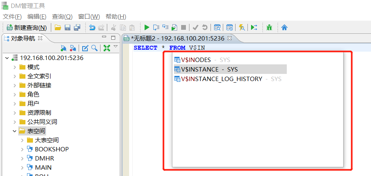Open the navigator view menu dropdown triangle
Screen dimensions: 371x176
(116, 46)
